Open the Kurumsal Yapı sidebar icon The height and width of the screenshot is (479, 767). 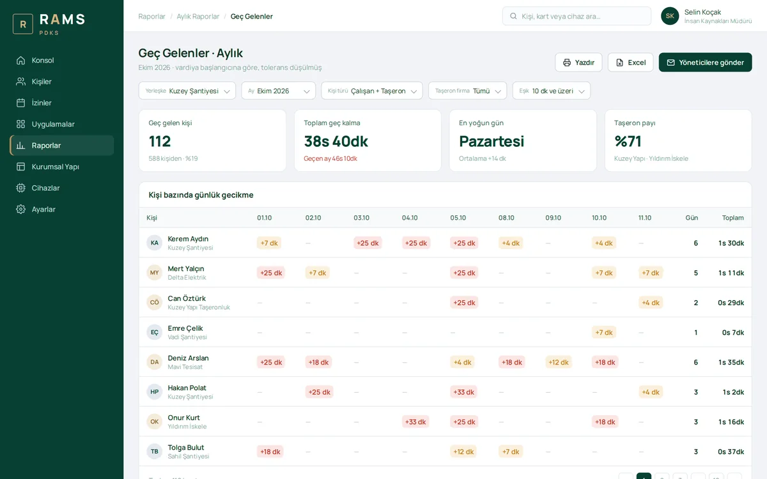point(21,167)
